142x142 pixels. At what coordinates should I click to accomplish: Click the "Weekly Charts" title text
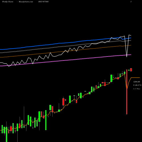point(8,2)
